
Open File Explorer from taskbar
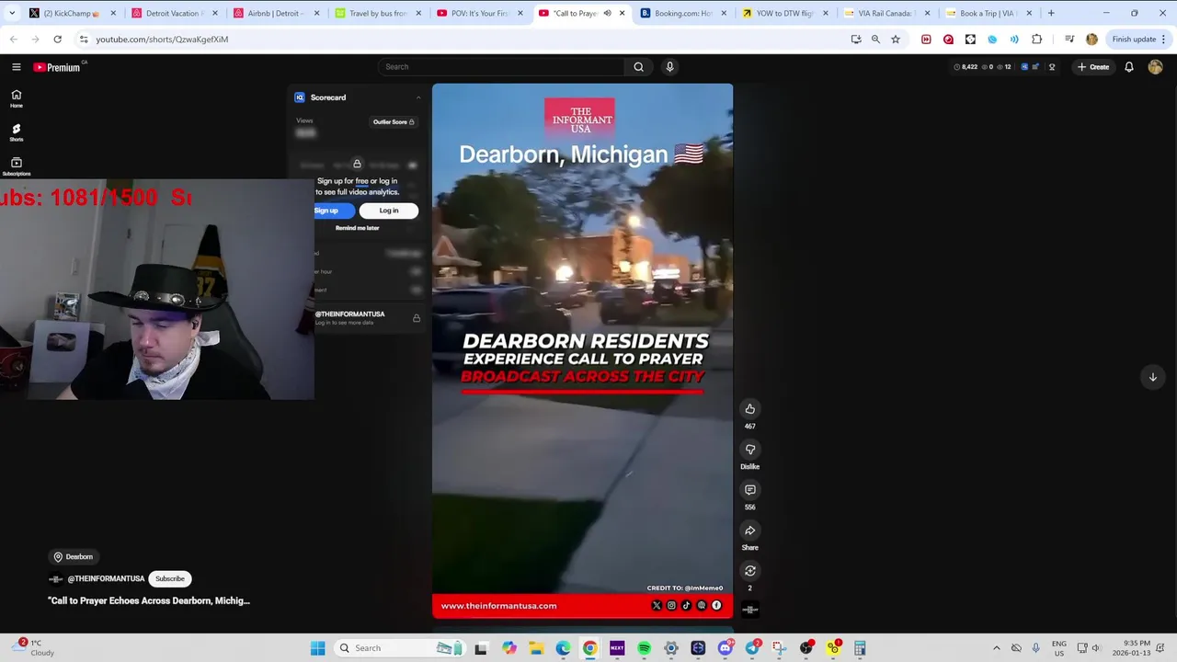[536, 648]
